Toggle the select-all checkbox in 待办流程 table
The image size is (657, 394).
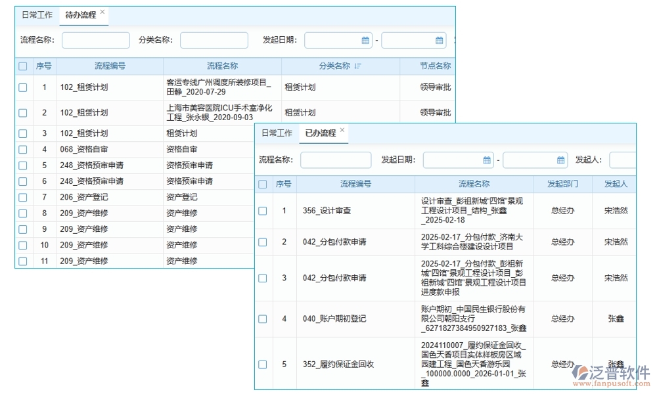(x=22, y=66)
